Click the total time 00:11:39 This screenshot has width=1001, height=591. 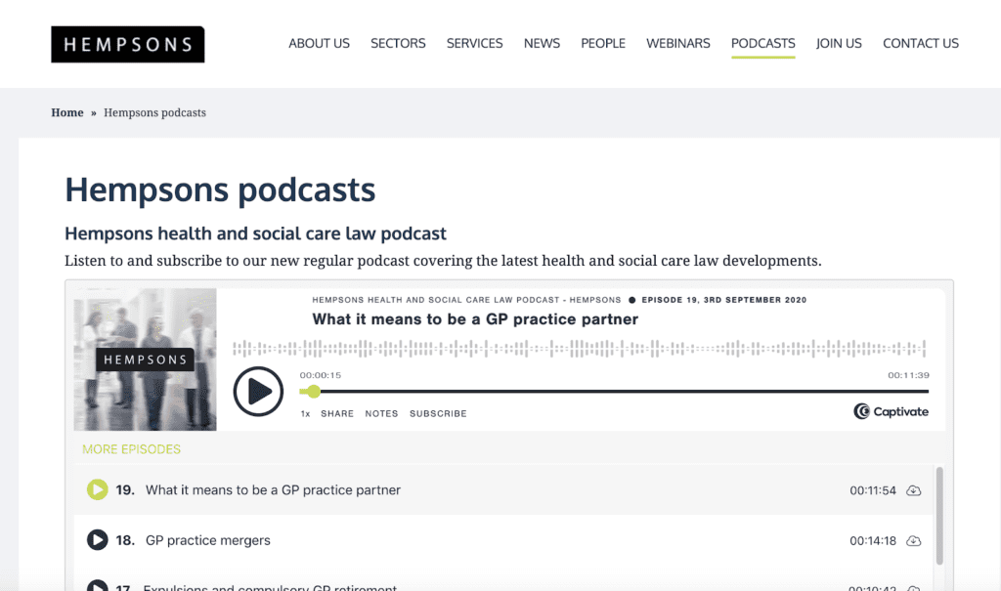(x=908, y=375)
